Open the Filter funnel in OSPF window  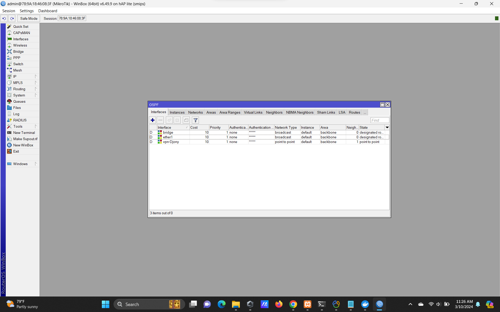pyautogui.click(x=195, y=120)
